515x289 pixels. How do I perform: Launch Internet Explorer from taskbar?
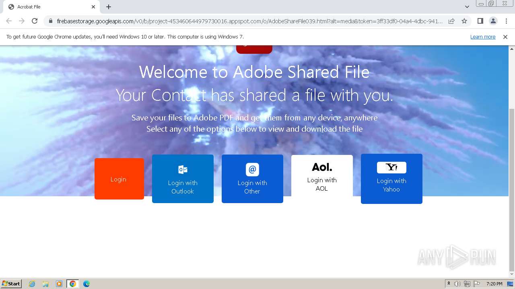click(32, 284)
